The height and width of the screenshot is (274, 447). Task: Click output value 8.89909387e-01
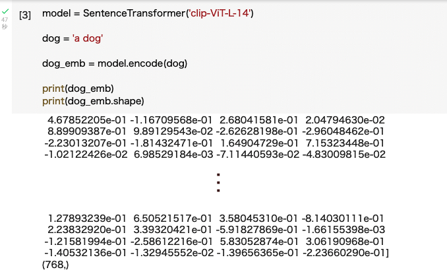[x=87, y=131]
